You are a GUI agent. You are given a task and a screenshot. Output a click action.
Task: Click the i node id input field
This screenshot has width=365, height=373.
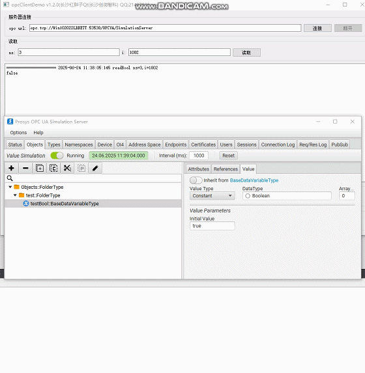[179, 52]
